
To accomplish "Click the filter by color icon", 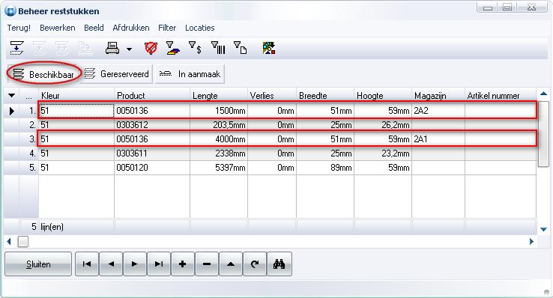I will pos(173,48).
